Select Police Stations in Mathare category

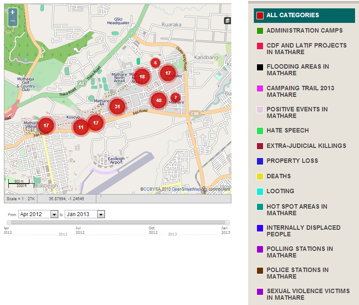297,273
